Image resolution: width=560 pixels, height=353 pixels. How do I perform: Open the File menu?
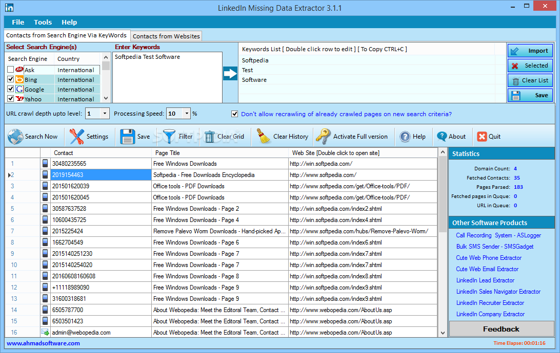coord(18,22)
